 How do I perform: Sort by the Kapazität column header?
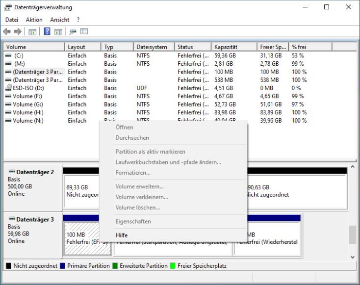[x=234, y=47]
